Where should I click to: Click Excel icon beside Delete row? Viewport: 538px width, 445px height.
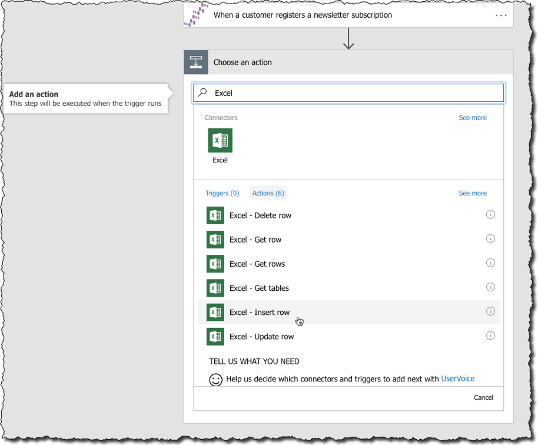(215, 215)
